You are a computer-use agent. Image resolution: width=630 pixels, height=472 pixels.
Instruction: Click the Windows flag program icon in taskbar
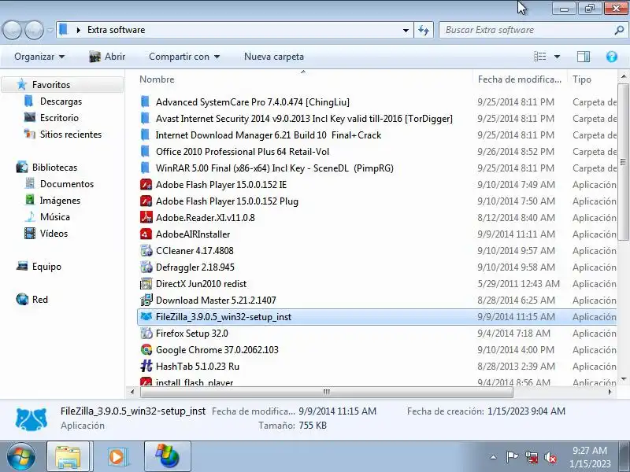[168, 456]
